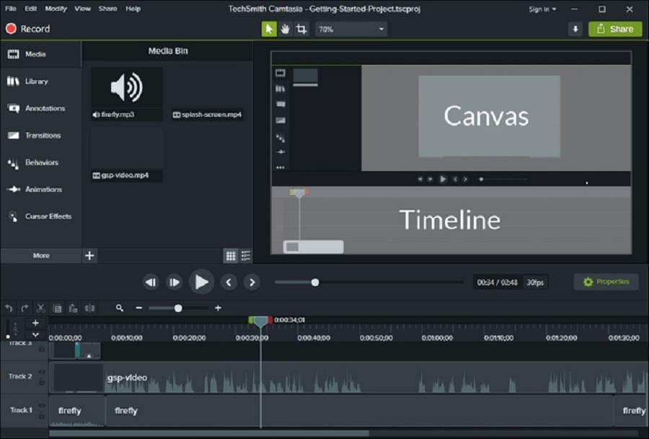This screenshot has width=649, height=439.
Task: Split the media at the playhead
Action: click(x=89, y=308)
